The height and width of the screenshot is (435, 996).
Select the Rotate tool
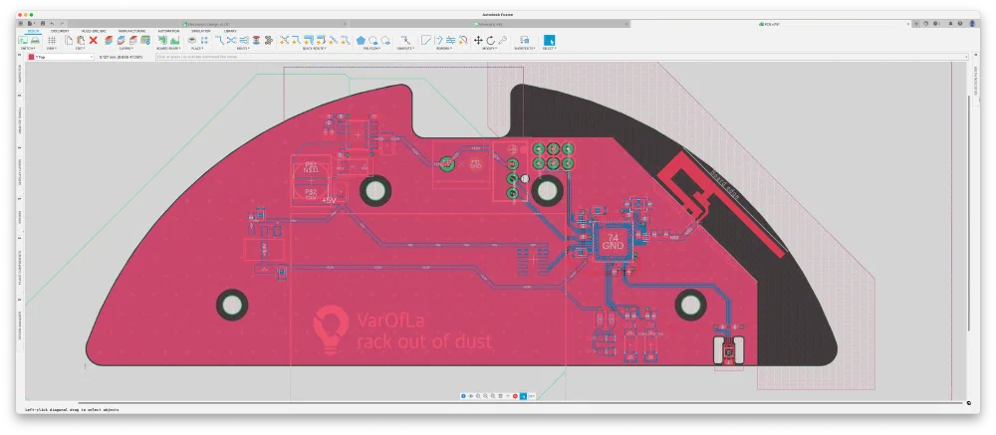pyautogui.click(x=490, y=40)
